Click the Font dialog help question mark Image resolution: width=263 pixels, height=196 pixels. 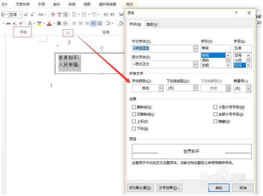click(x=236, y=13)
